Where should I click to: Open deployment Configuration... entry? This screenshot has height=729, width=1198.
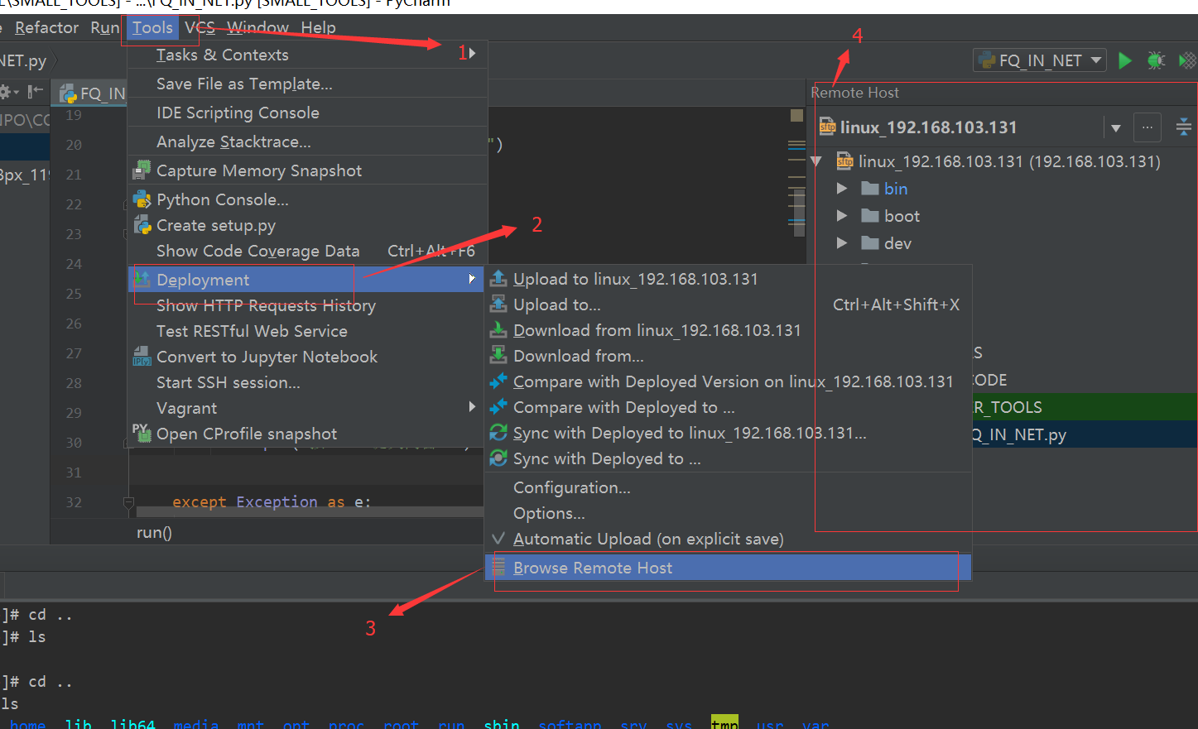[x=571, y=487]
